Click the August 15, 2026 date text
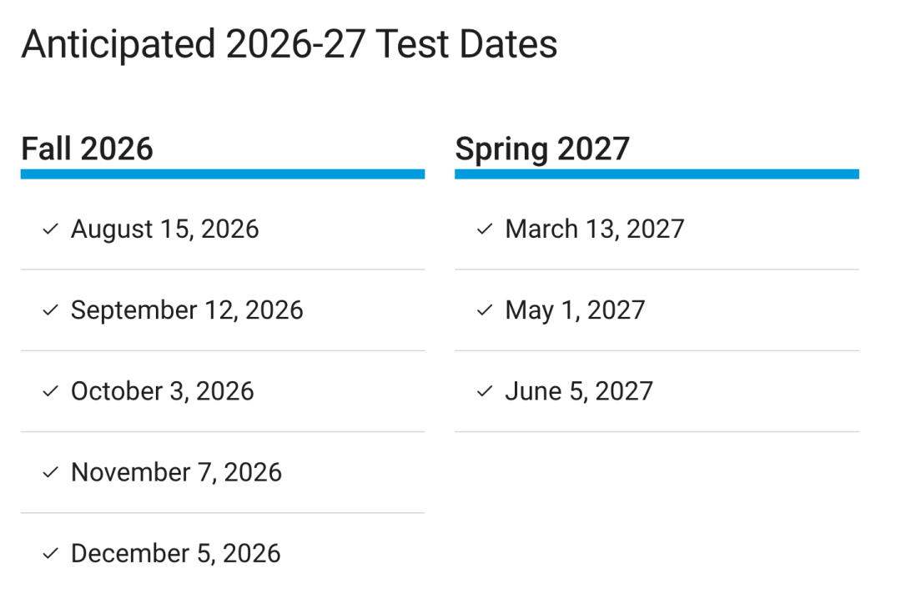 click(164, 229)
